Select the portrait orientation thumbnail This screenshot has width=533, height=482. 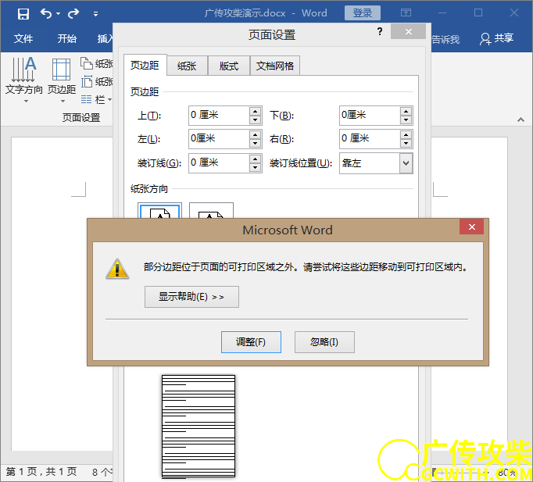click(159, 211)
